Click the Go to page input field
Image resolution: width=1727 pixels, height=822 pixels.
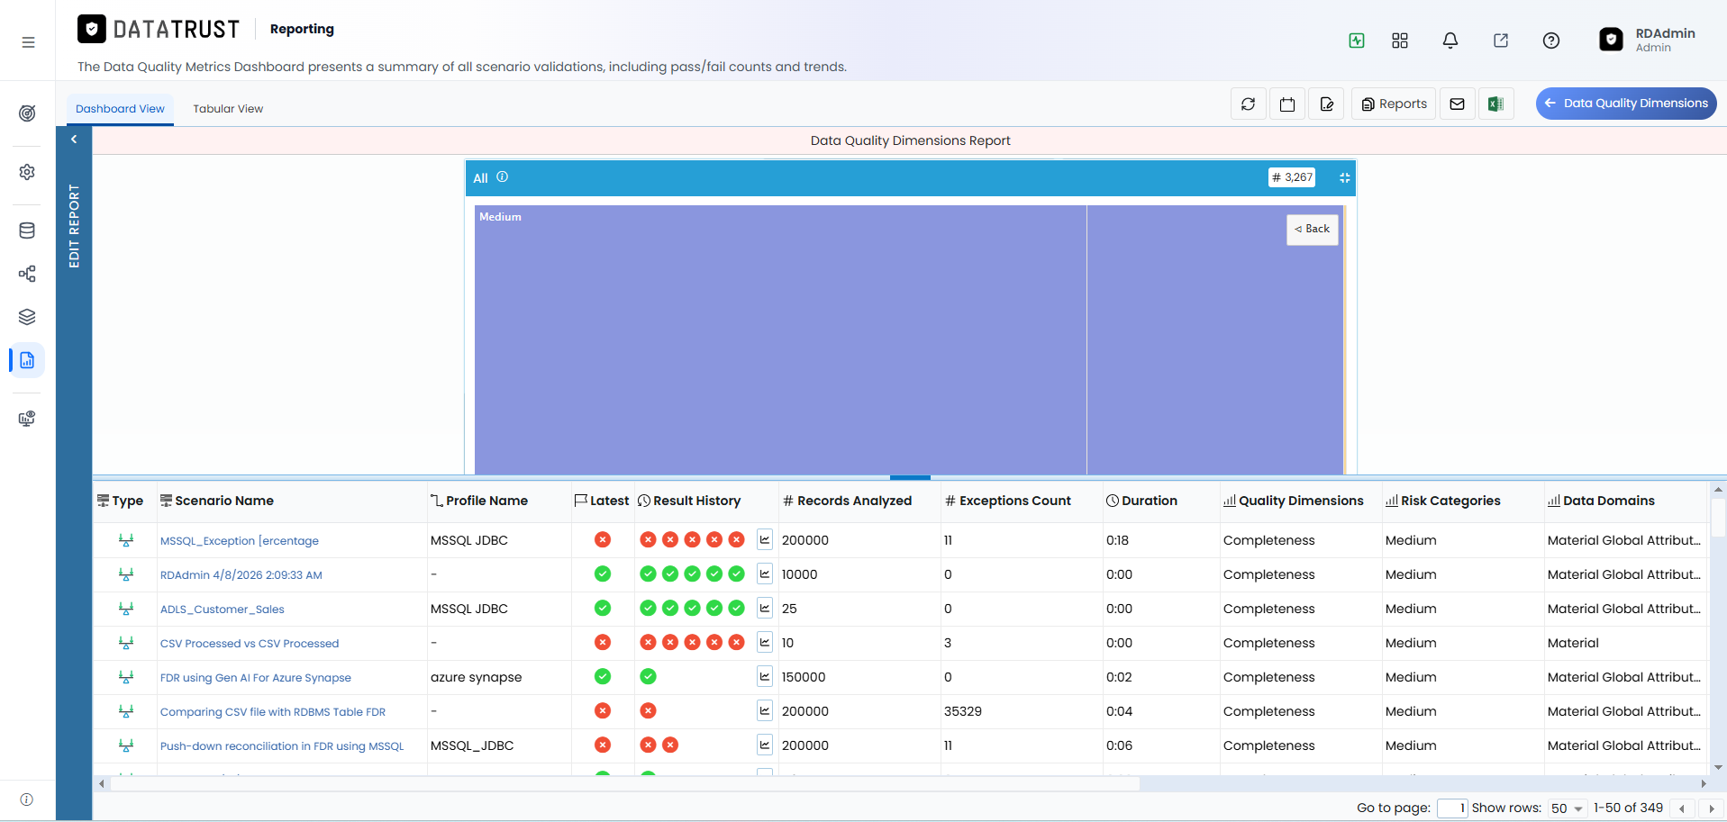pos(1452,808)
